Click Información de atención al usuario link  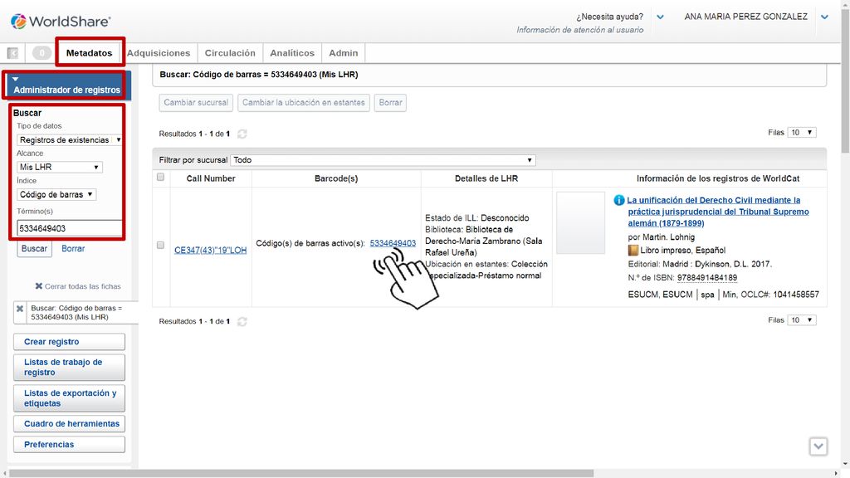coord(580,30)
